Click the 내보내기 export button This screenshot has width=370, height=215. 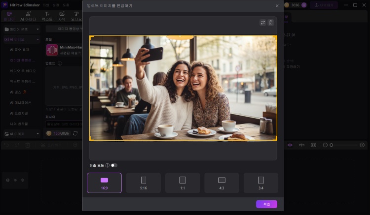(324, 5)
